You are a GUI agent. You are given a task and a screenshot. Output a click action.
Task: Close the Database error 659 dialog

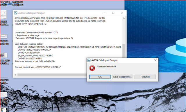[x=155, y=60]
